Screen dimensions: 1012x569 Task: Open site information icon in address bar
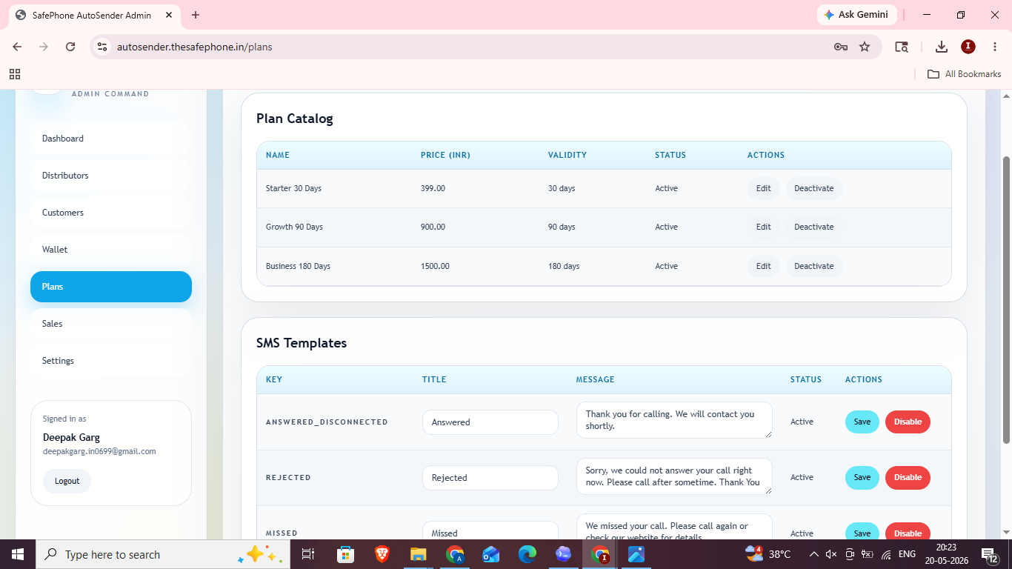pos(102,47)
